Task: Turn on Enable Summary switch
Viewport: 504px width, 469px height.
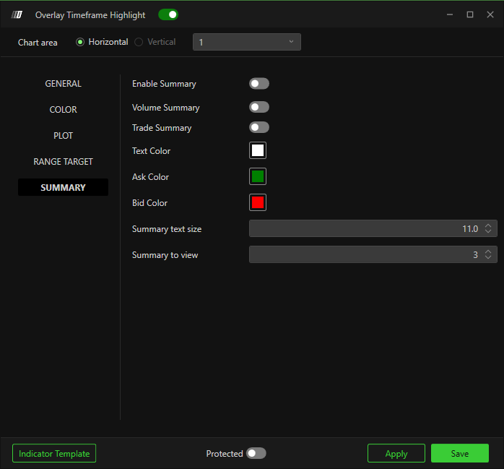Action: click(x=258, y=84)
